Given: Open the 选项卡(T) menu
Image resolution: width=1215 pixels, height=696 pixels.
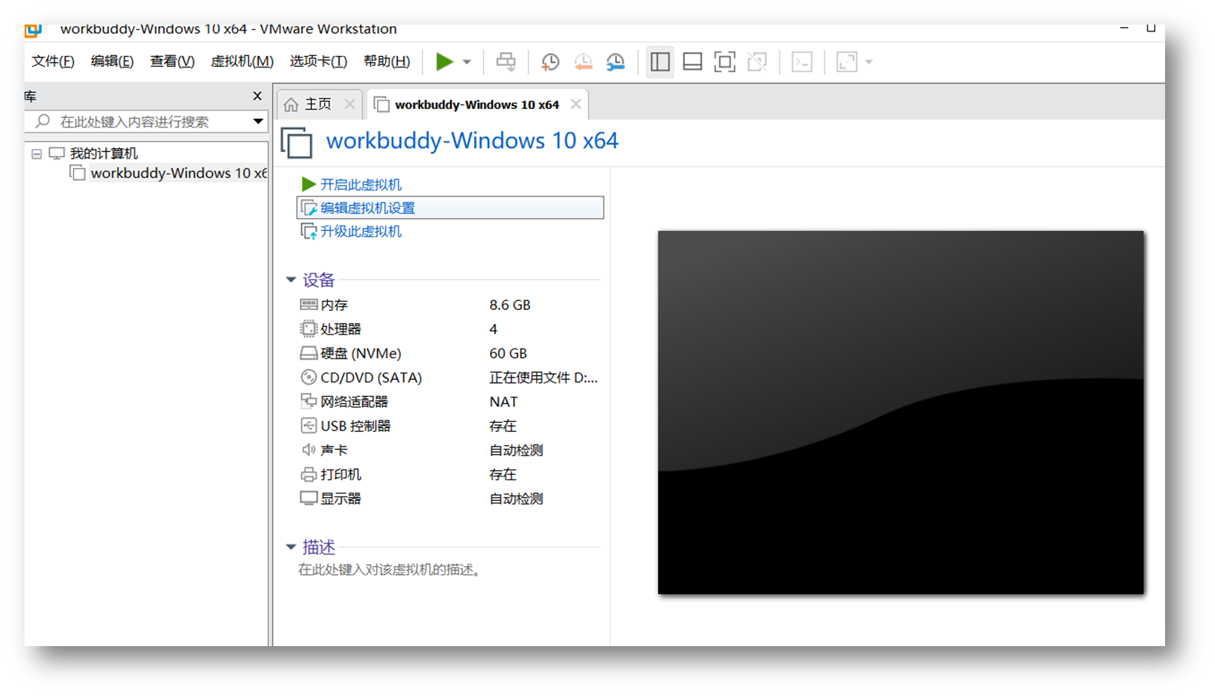Looking at the screenshot, I should (318, 61).
